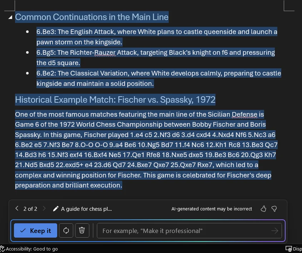
Task: Discard the draft with trash icon
Action: coord(82,230)
